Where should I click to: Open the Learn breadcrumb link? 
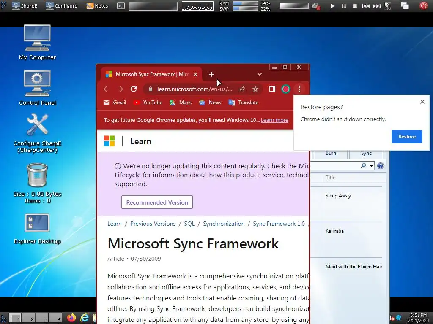pyautogui.click(x=115, y=224)
